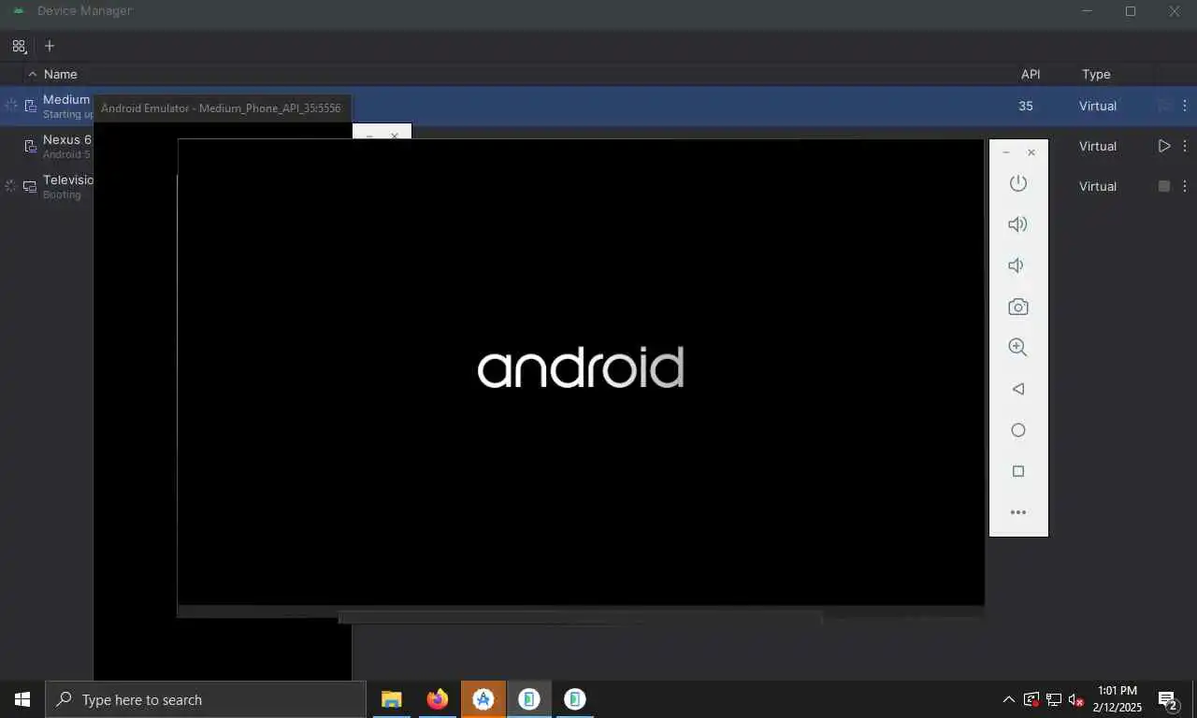Sort devices by Name column
Image resolution: width=1197 pixels, height=718 pixels.
coord(60,74)
